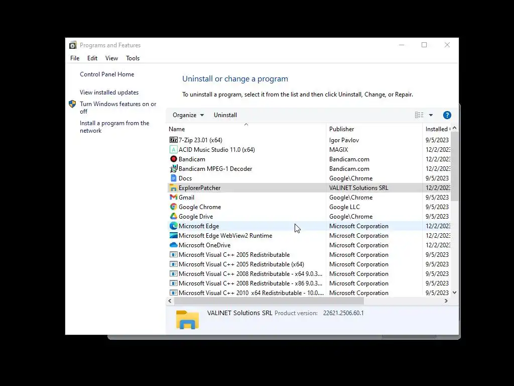Click the vertical scrollbar up arrow
This screenshot has height=386, width=514.
(x=454, y=128)
